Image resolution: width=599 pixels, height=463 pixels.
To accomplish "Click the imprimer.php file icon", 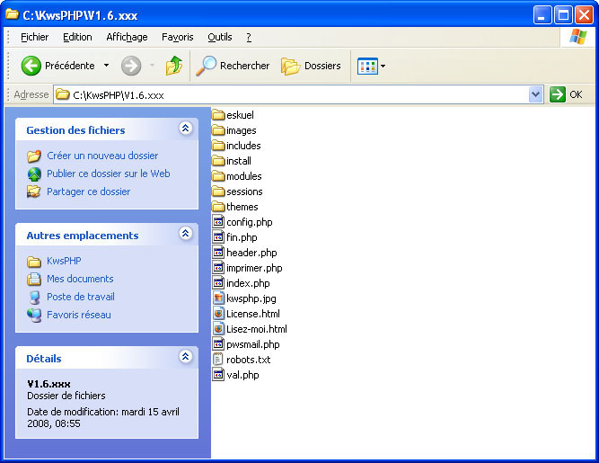I will click(218, 268).
